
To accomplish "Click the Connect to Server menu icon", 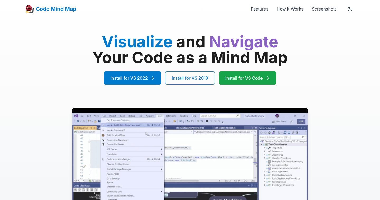I will 103,144.
